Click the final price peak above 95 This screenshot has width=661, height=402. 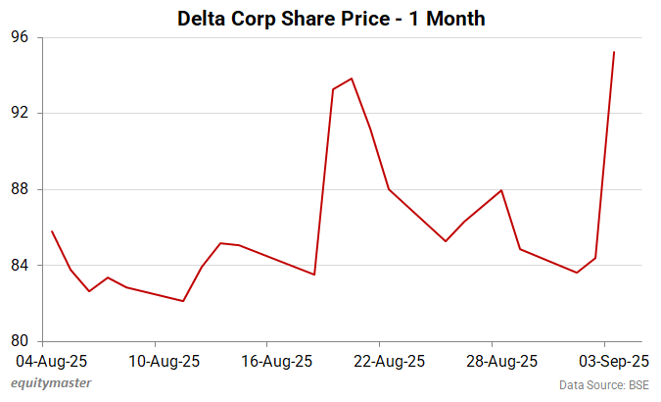tap(614, 52)
